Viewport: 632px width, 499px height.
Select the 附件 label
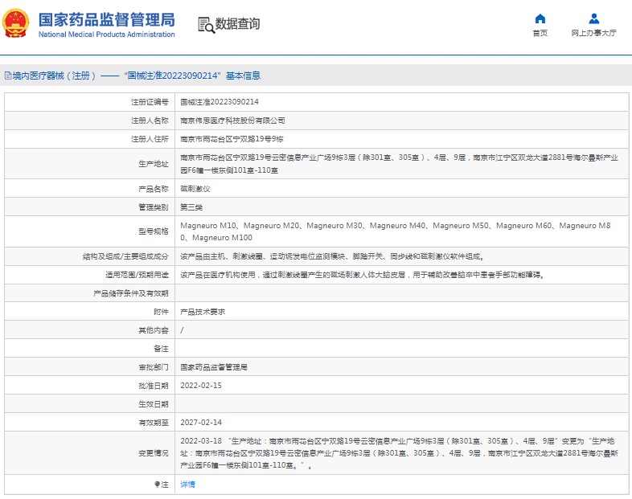[x=161, y=312]
